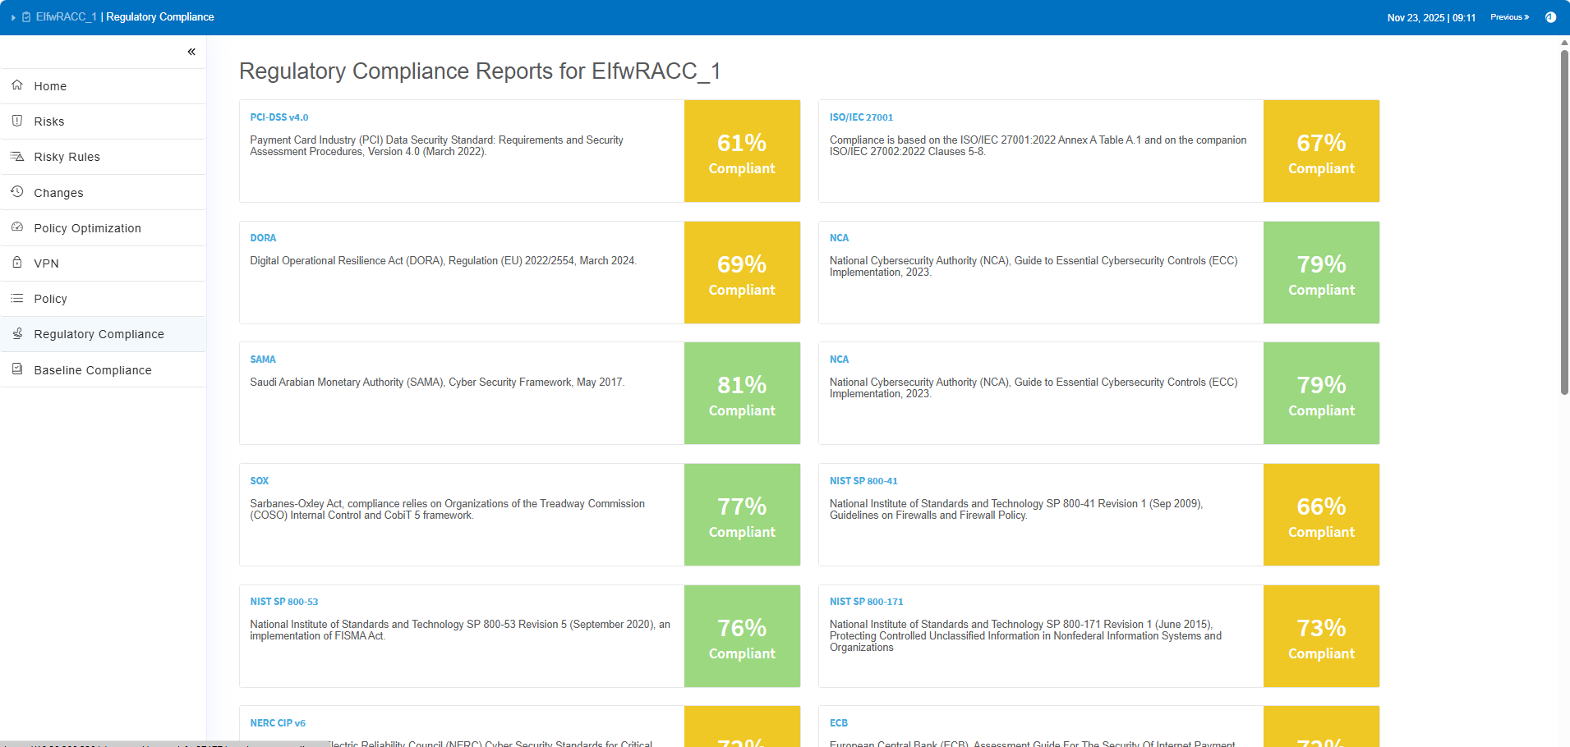Image resolution: width=1570 pixels, height=747 pixels.
Task: Open the ISO/IEC 27001 report link
Action: [x=861, y=117]
